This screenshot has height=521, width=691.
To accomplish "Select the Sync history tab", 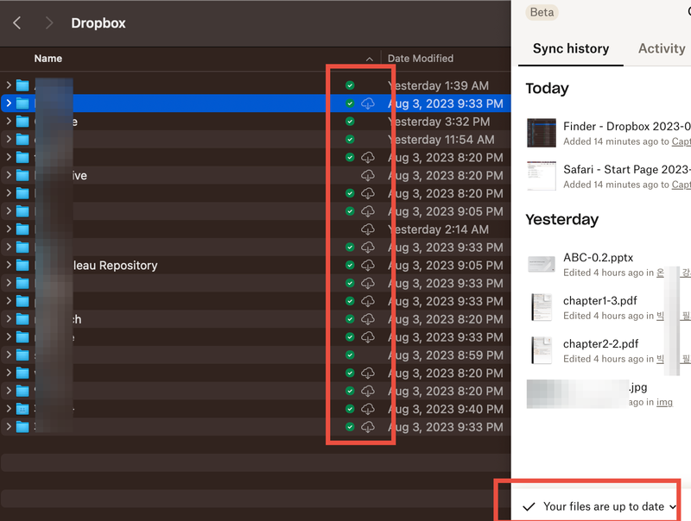I will click(570, 48).
